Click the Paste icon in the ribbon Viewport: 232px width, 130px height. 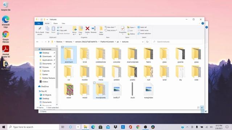click(53, 29)
